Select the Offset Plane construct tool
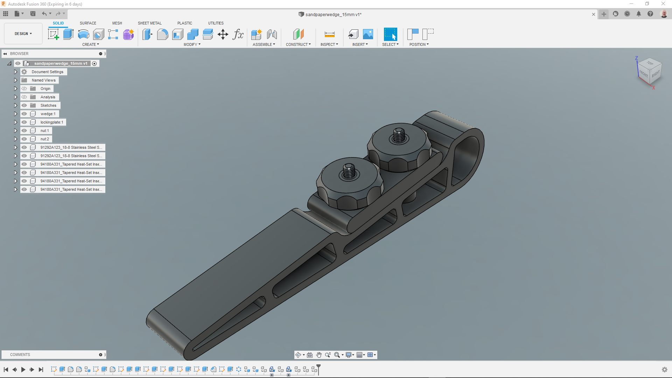The image size is (672, 378). [x=298, y=34]
